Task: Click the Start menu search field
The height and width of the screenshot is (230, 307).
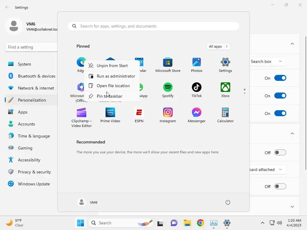Action: pos(153,26)
